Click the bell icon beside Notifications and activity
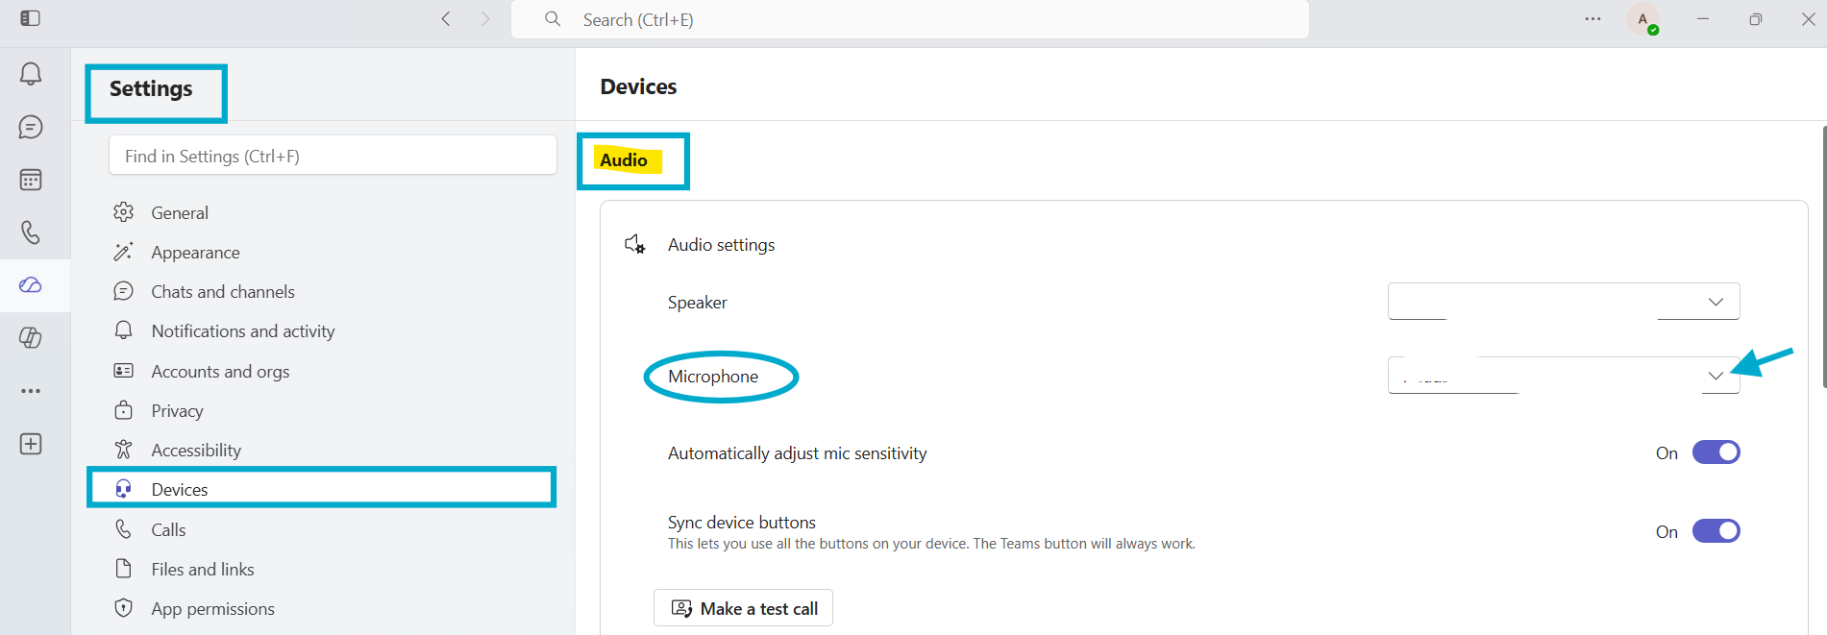This screenshot has width=1827, height=635. click(124, 330)
